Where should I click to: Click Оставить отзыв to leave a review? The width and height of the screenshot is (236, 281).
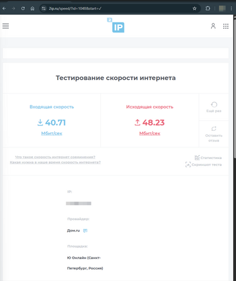[214, 134]
